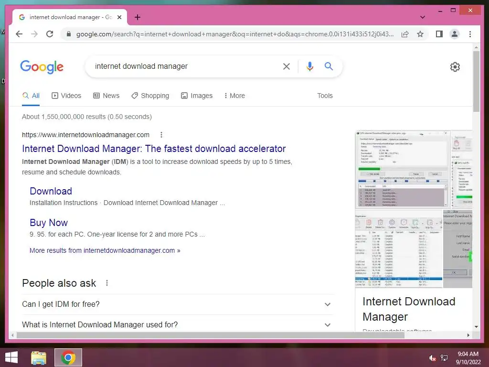Expand the More search categories
Screen dimensions: 489x367
234,96
